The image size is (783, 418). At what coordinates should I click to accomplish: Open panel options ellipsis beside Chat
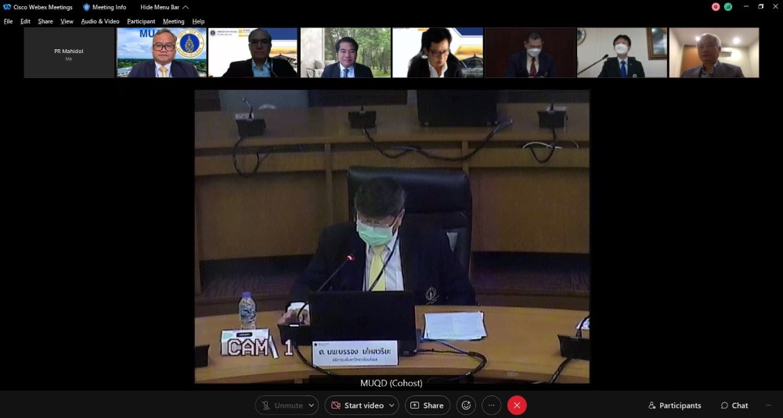[768, 405]
